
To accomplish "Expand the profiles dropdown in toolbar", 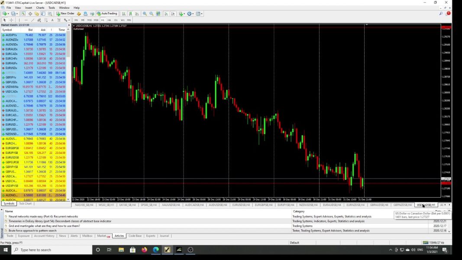I will pos(18,14).
